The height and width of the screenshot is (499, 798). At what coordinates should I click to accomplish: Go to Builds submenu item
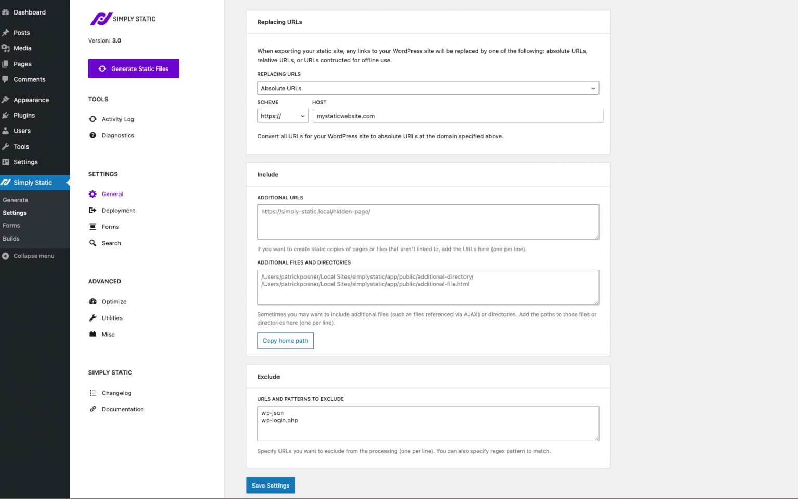pyautogui.click(x=11, y=239)
